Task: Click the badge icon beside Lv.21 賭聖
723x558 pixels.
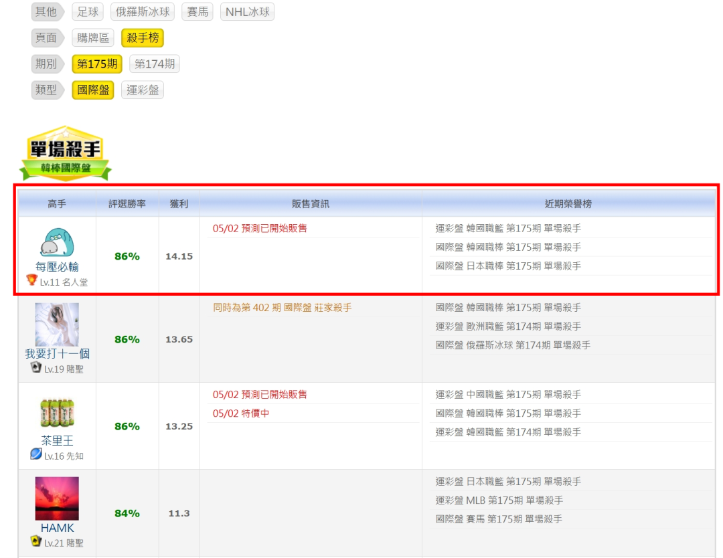Action: pos(36,541)
